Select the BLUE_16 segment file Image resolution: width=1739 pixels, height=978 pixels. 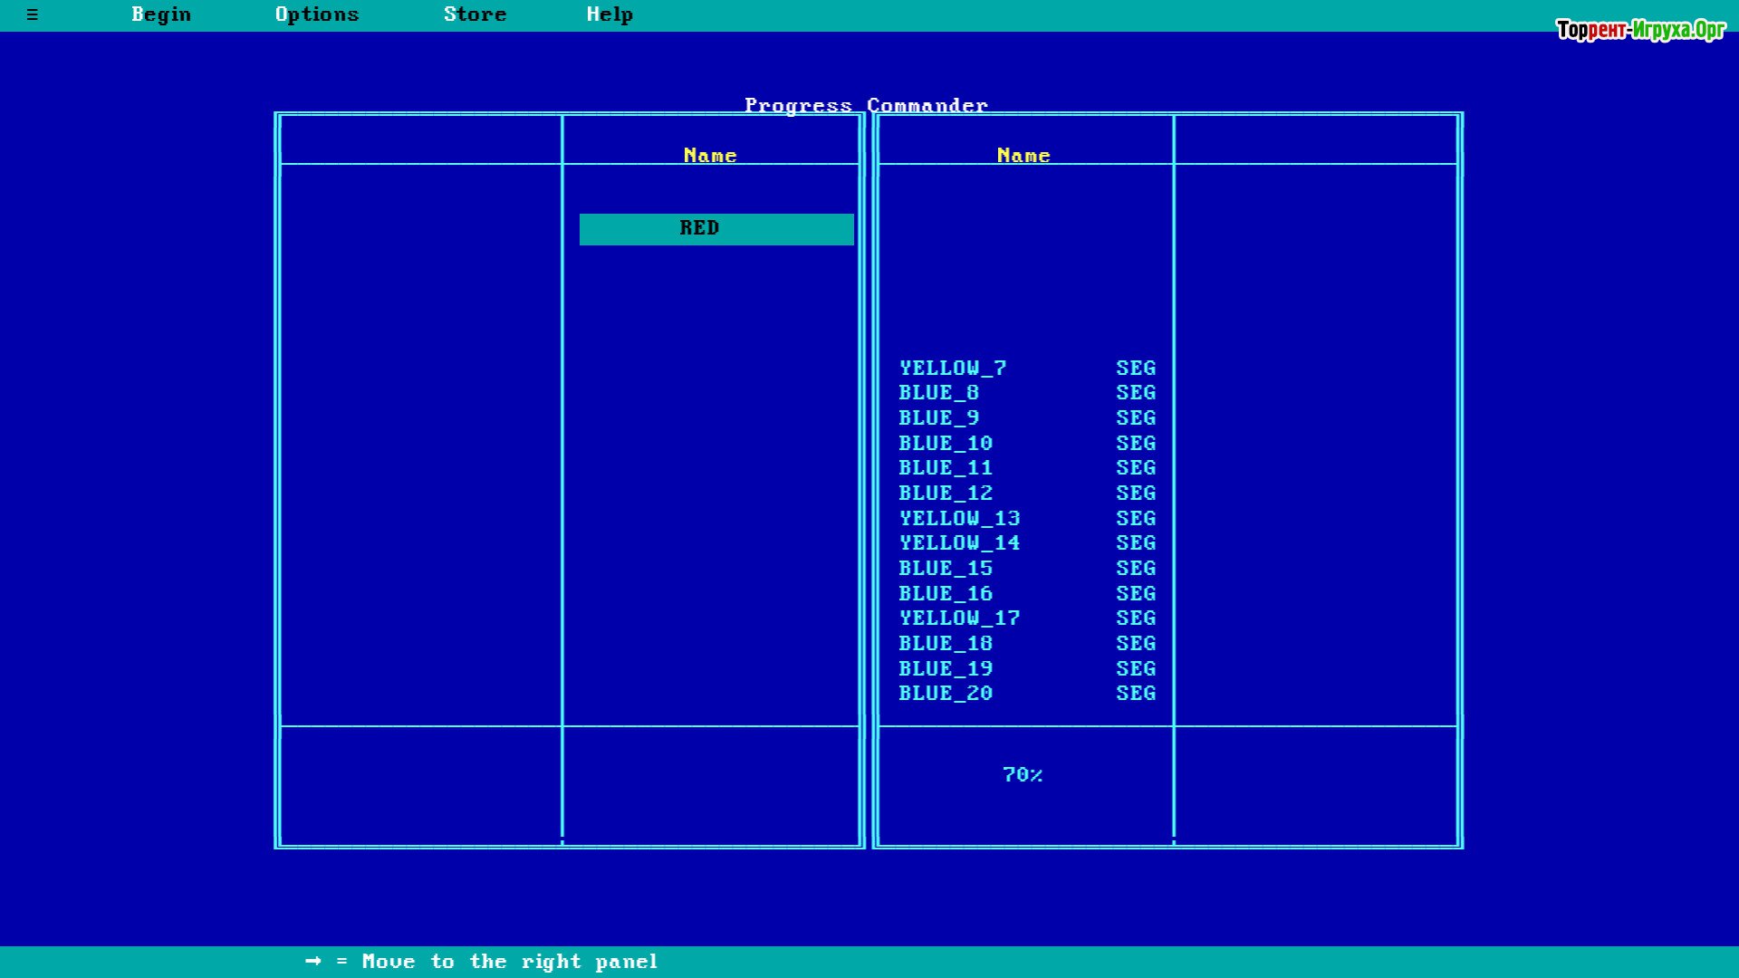click(x=945, y=594)
